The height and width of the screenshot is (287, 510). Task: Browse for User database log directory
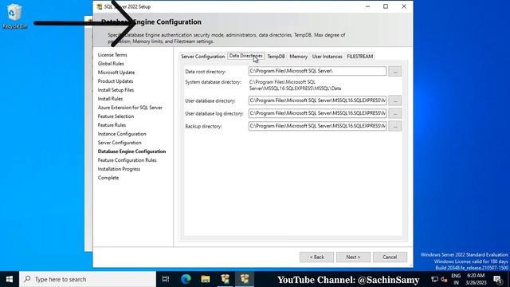coord(395,113)
